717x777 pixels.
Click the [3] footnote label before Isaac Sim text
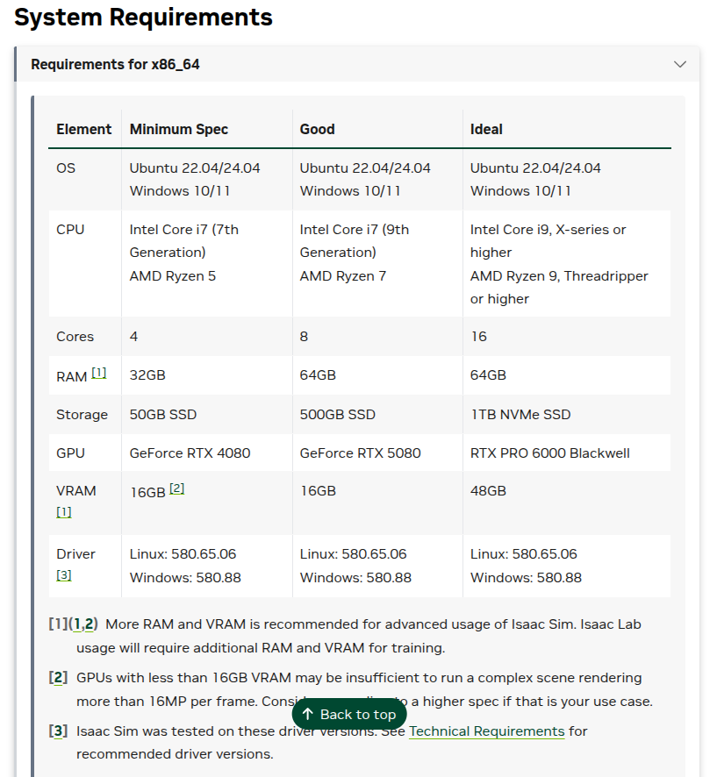point(58,731)
